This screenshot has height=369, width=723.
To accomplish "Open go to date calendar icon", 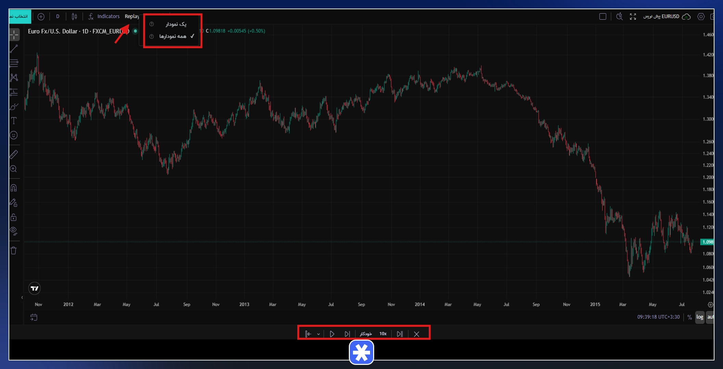I will (34, 317).
